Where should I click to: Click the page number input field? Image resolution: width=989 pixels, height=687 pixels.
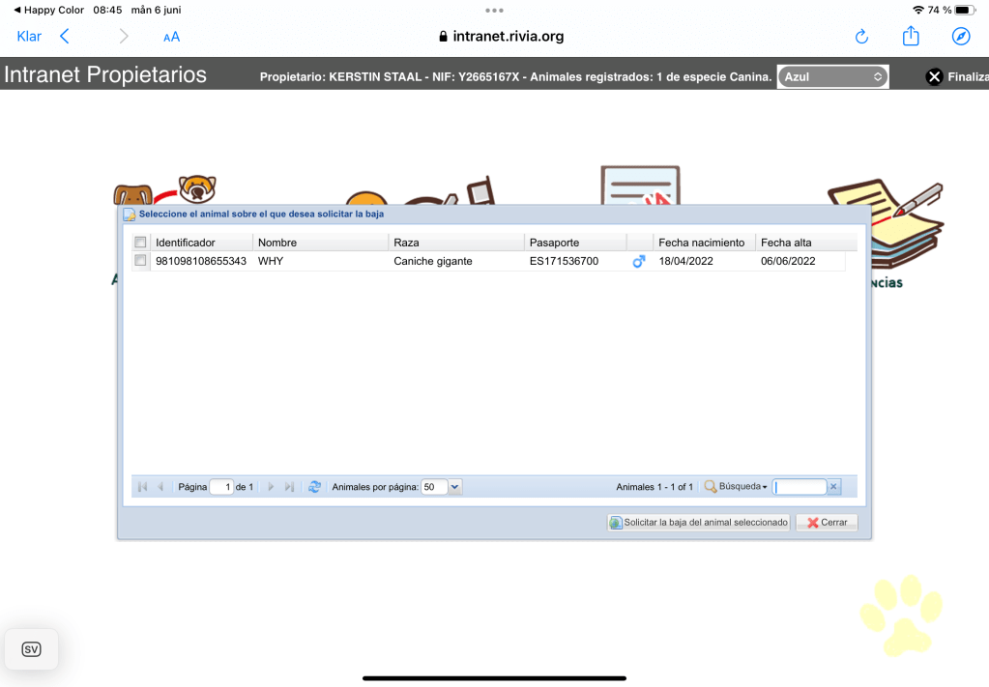pos(221,487)
